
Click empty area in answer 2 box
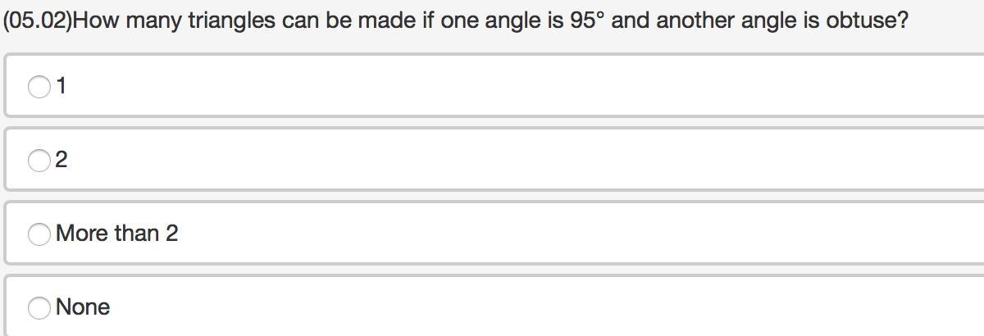(525, 160)
